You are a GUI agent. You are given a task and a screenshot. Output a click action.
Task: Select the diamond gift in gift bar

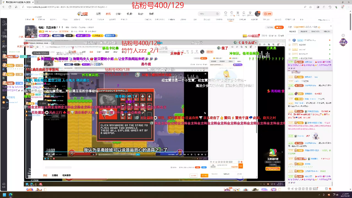[x=273, y=189]
